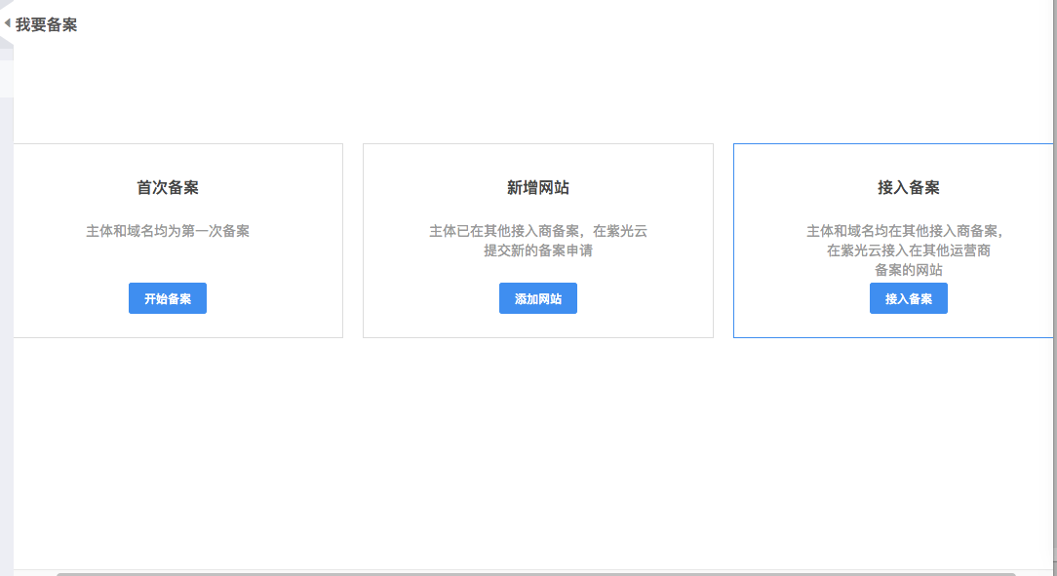The height and width of the screenshot is (576, 1057).
Task: Select the 新增网站 card heading
Action: [538, 188]
